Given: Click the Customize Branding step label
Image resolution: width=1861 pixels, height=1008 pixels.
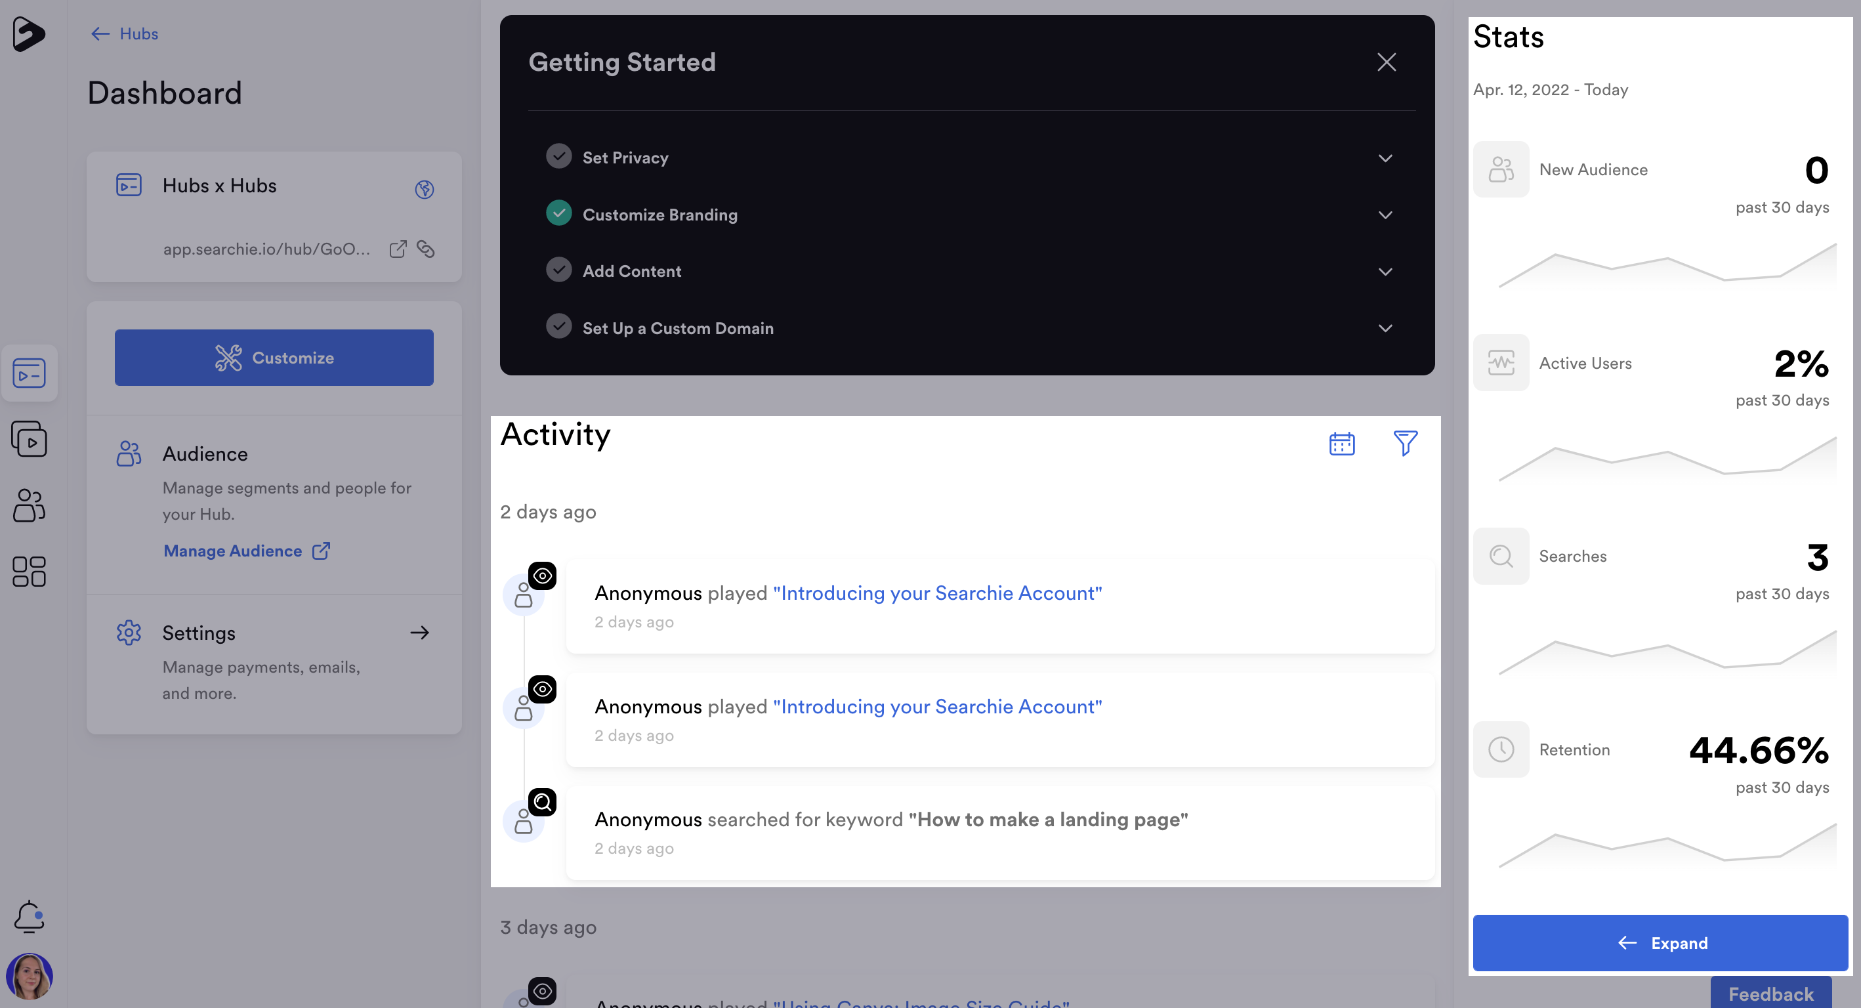Looking at the screenshot, I should click(660, 215).
